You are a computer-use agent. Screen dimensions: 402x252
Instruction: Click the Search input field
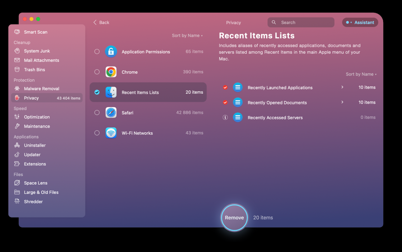[x=301, y=22]
